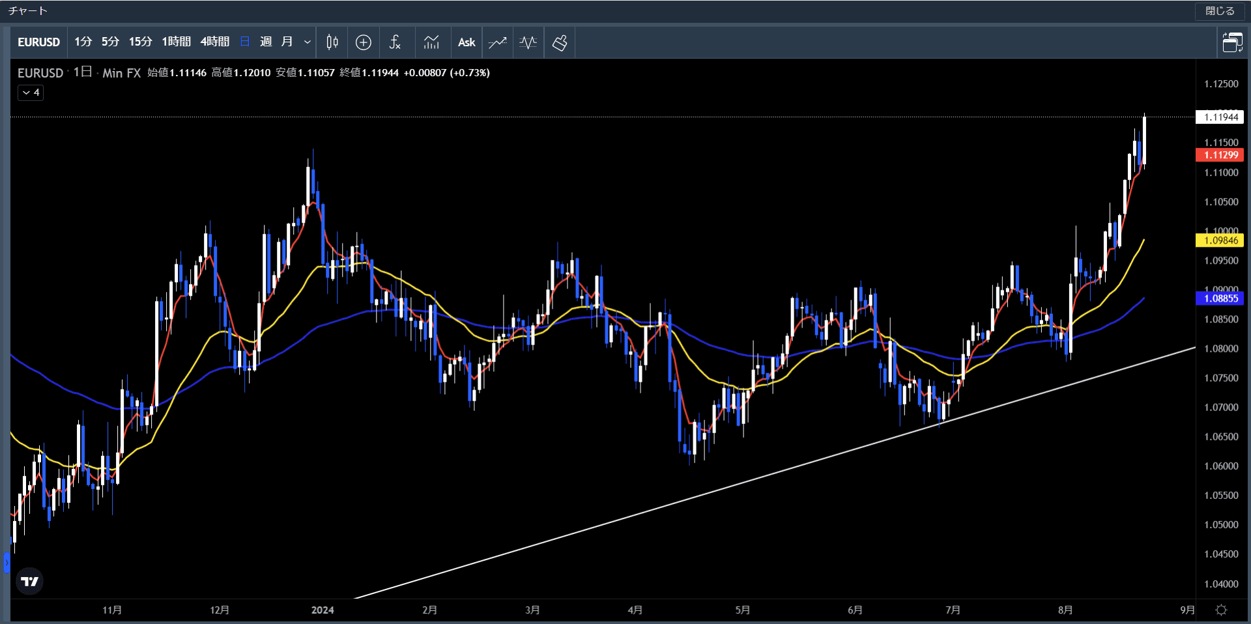Click the +0.00807 (+0.73%) change value

click(447, 73)
